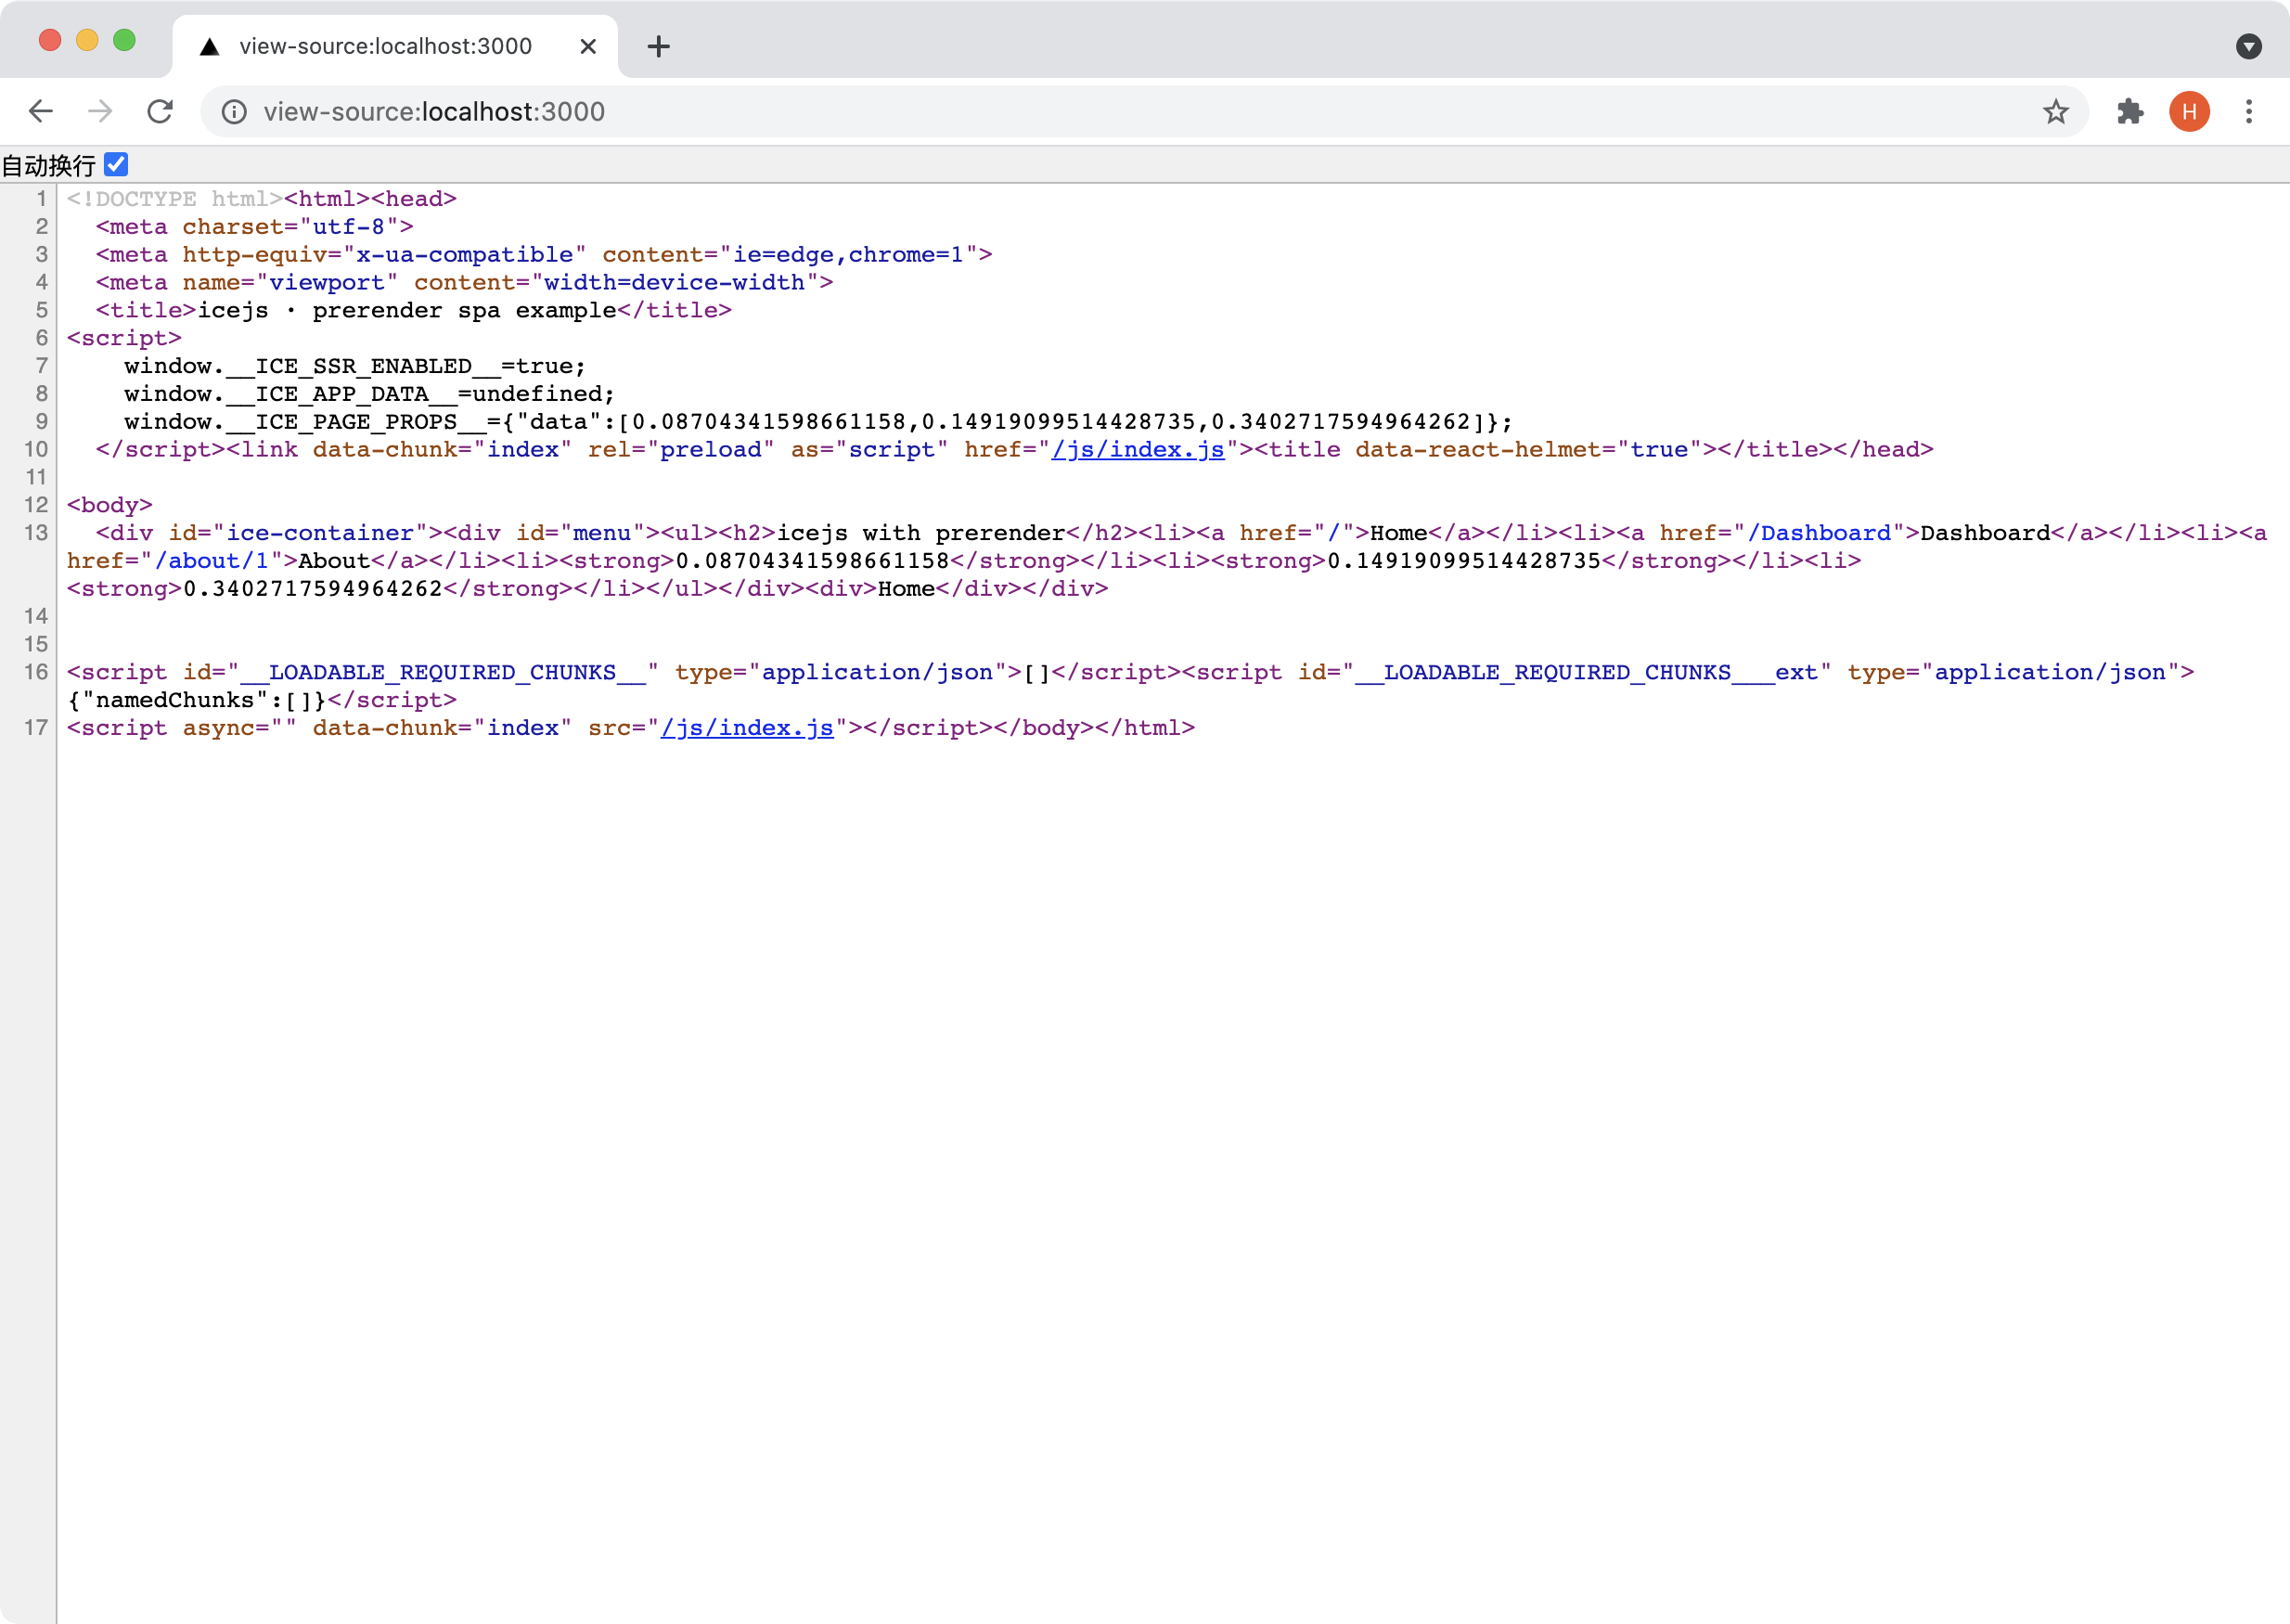Open the /js/index.js link on line 17

click(x=747, y=728)
